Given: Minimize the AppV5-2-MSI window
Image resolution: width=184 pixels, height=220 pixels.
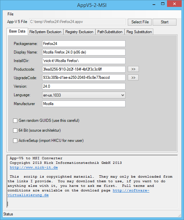Looking at the screenshot, I should (x=154, y=4).
